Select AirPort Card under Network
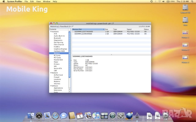Viewport: 196px width, 122px height. pos(58,75)
